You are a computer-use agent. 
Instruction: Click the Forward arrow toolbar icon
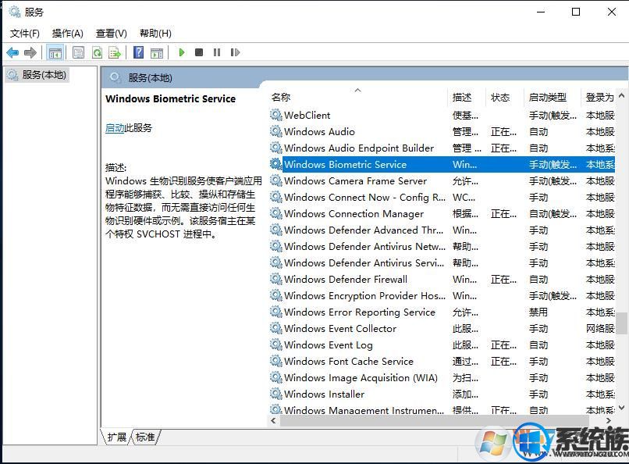coord(30,52)
